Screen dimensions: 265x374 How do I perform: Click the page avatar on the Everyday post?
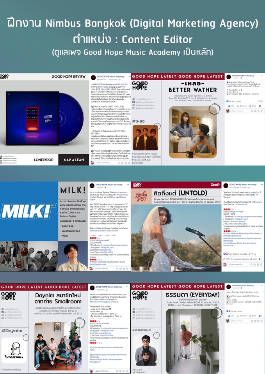[x=229, y=287]
